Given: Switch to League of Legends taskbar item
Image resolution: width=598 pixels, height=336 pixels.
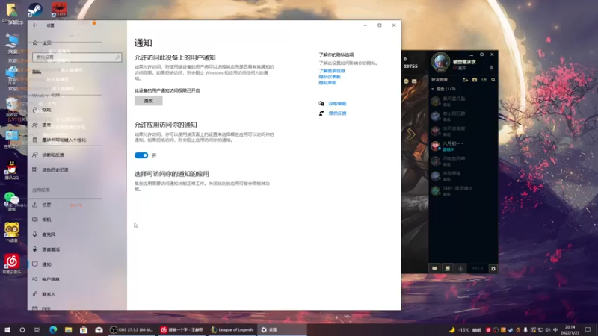Looking at the screenshot, I should [232, 329].
